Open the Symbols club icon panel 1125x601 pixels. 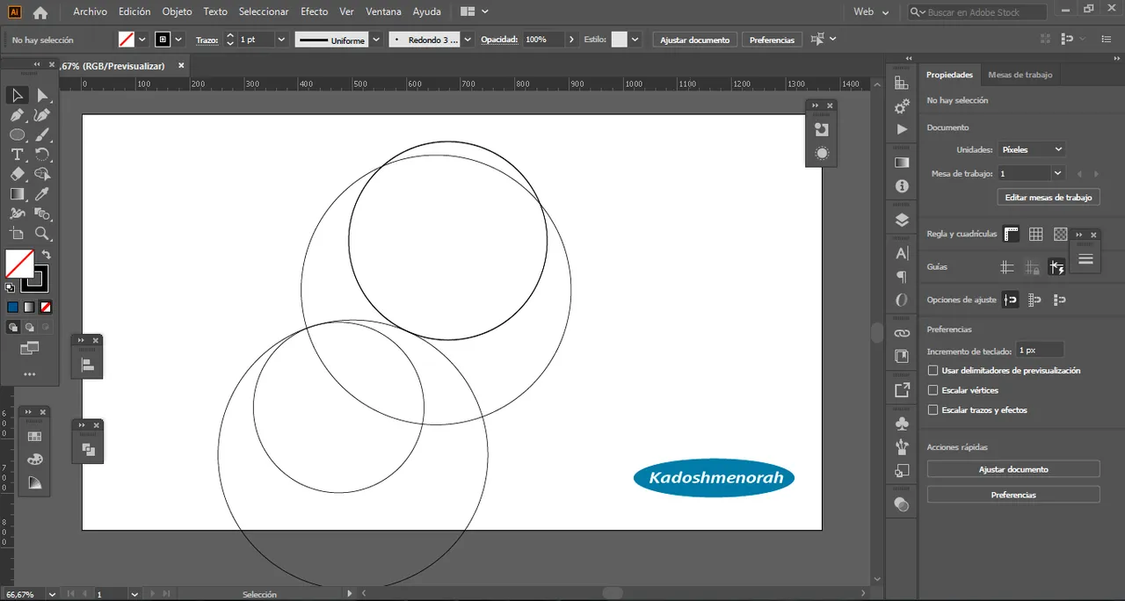(902, 424)
